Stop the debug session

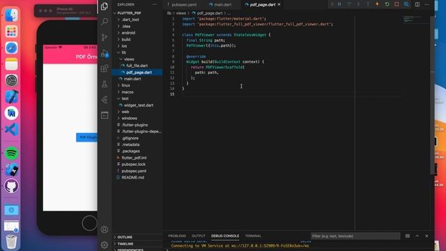397,4
